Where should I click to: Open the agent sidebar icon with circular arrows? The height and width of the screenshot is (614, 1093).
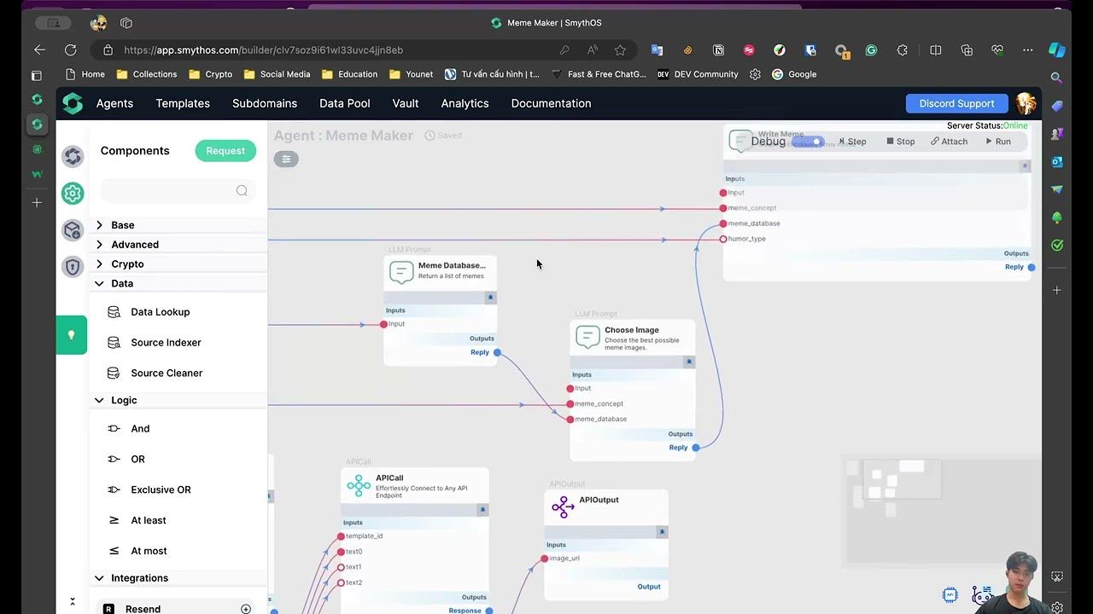click(x=73, y=157)
